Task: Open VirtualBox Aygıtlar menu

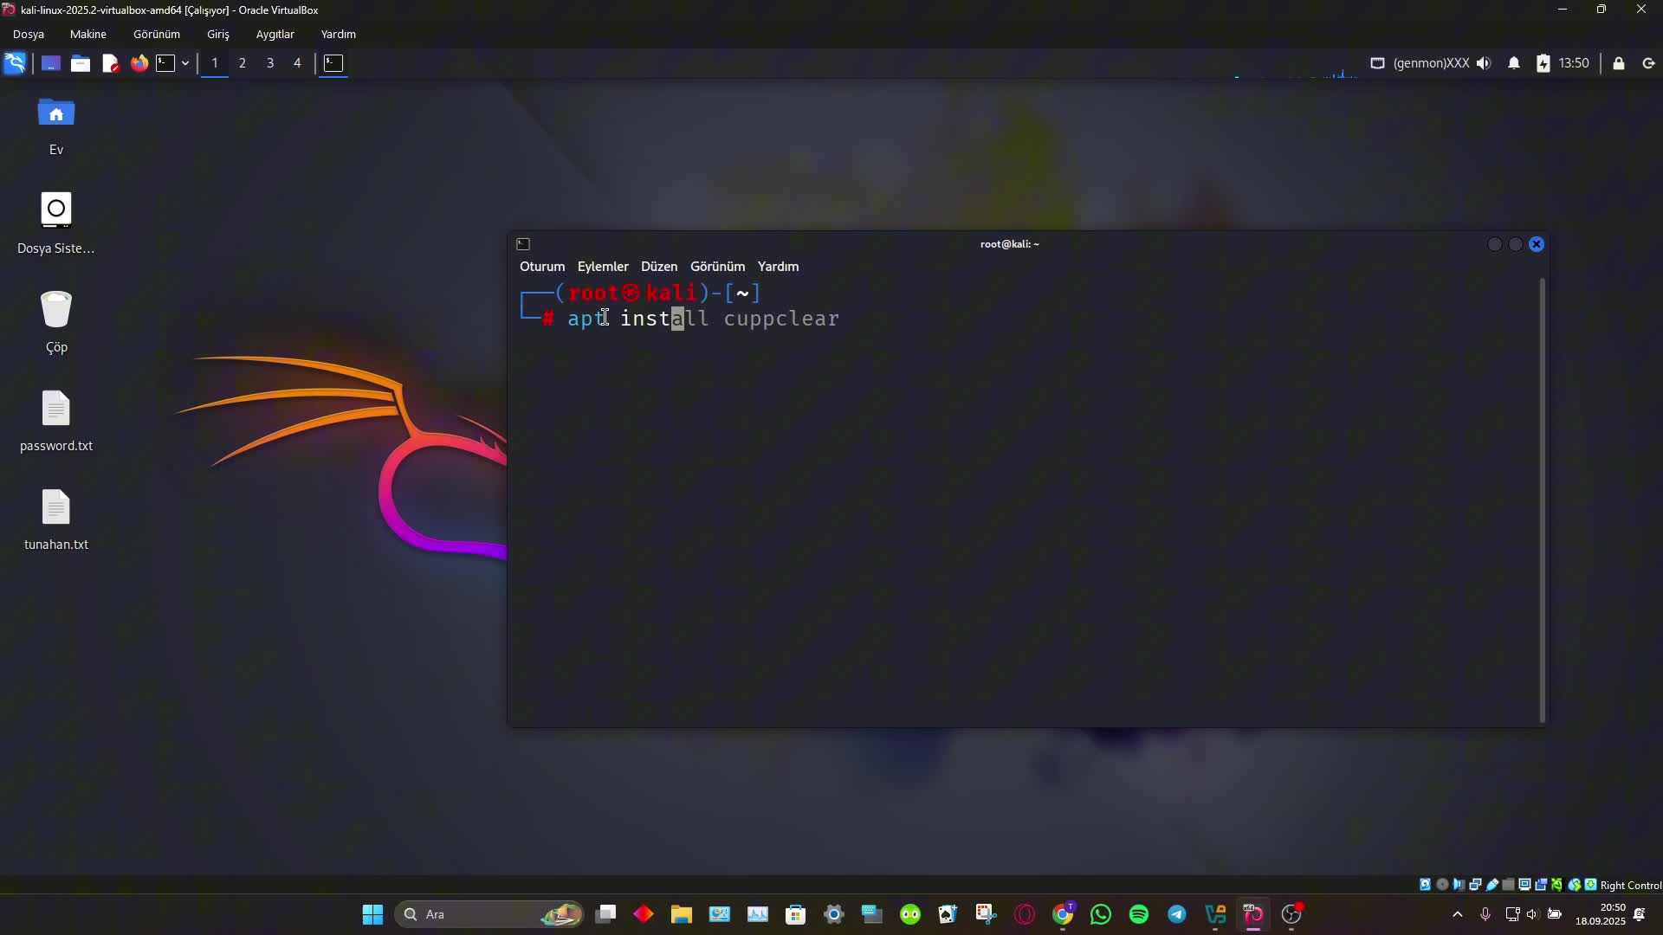Action: point(275,35)
